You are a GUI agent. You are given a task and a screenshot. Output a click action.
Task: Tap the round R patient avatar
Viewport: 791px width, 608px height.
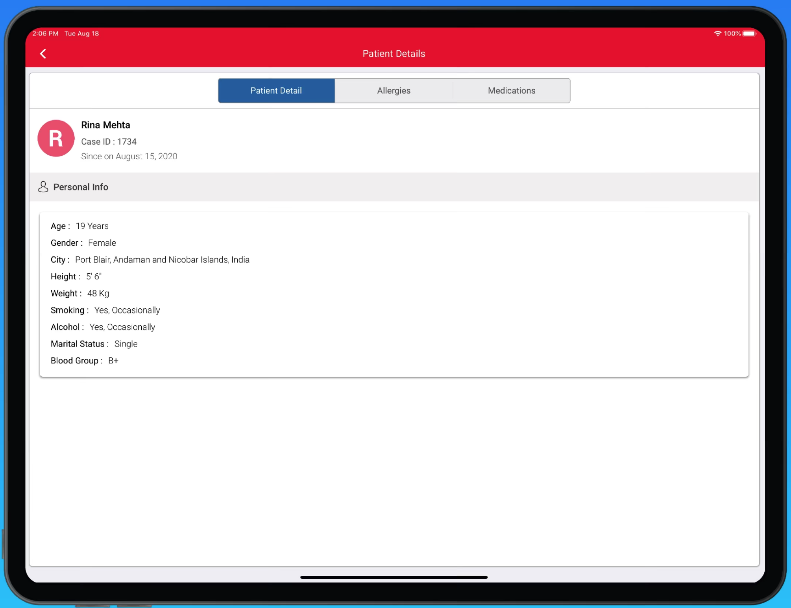point(56,138)
